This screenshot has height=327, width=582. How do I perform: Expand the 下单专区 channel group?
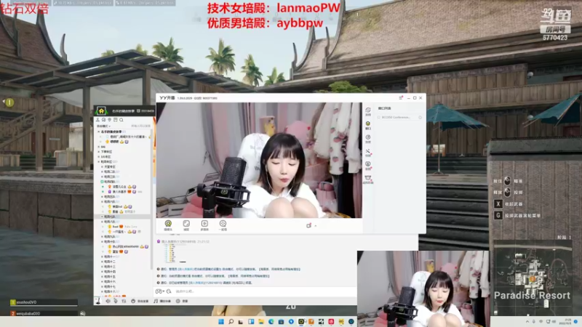(98, 152)
